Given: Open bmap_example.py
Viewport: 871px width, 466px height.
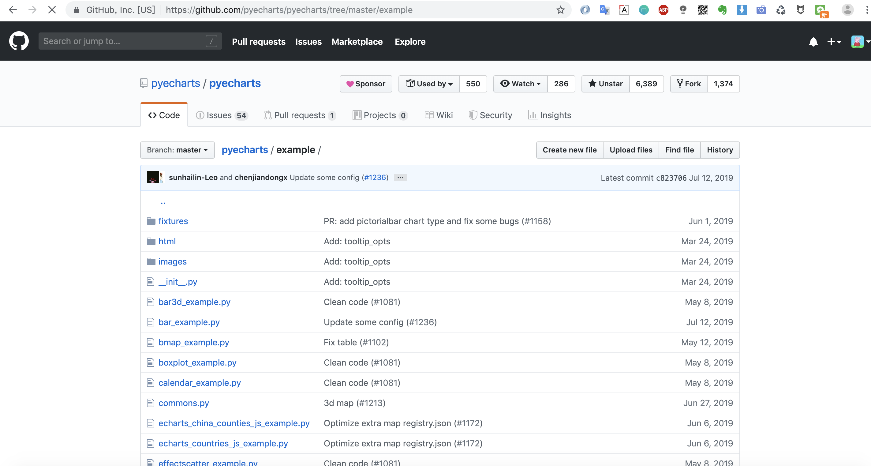Looking at the screenshot, I should point(194,342).
